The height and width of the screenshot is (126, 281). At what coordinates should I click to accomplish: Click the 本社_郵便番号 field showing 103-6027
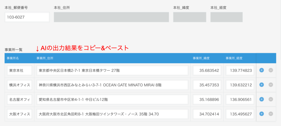pos(27,17)
